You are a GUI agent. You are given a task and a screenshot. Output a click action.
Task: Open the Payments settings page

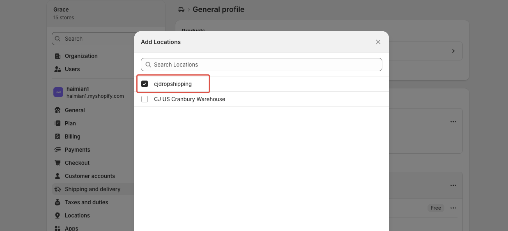pyautogui.click(x=77, y=150)
